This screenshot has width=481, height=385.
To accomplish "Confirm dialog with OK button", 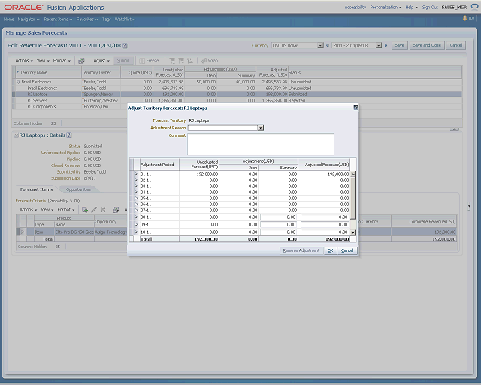I will tap(330, 250).
